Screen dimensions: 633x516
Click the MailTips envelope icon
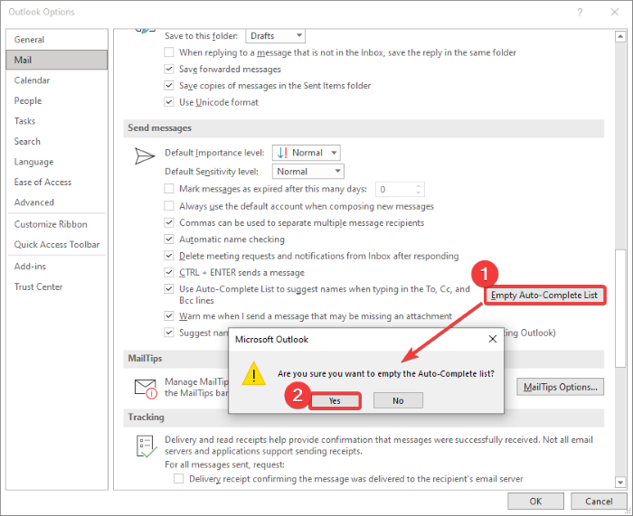[x=146, y=389]
